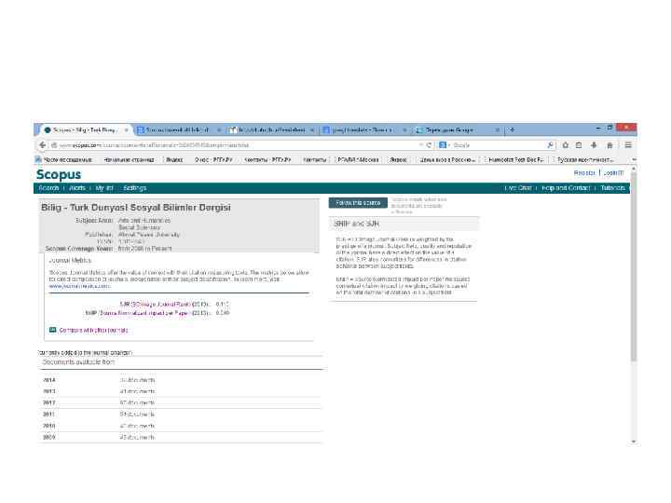The image size is (671, 503).
Task: Show more bookmarks with the toolbar overflow arrow
Action: [x=634, y=159]
